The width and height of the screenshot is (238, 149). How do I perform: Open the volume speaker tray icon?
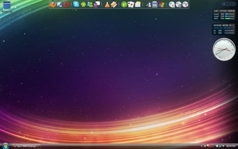[223, 146]
